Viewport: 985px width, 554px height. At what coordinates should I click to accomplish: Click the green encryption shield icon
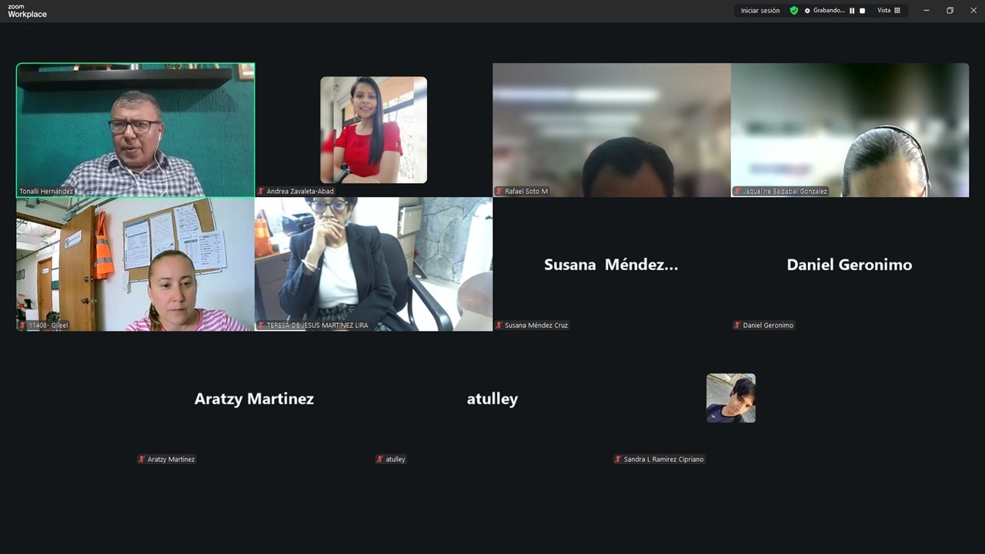click(x=794, y=11)
